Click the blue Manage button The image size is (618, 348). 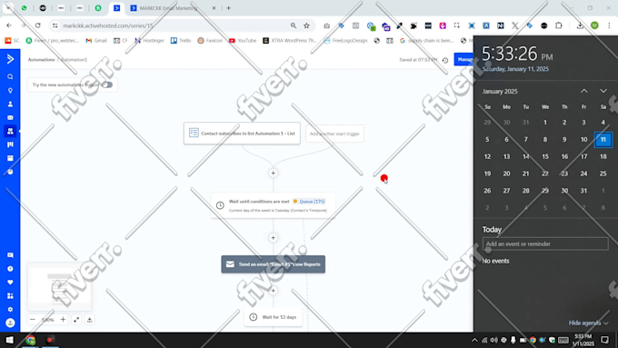463,59
